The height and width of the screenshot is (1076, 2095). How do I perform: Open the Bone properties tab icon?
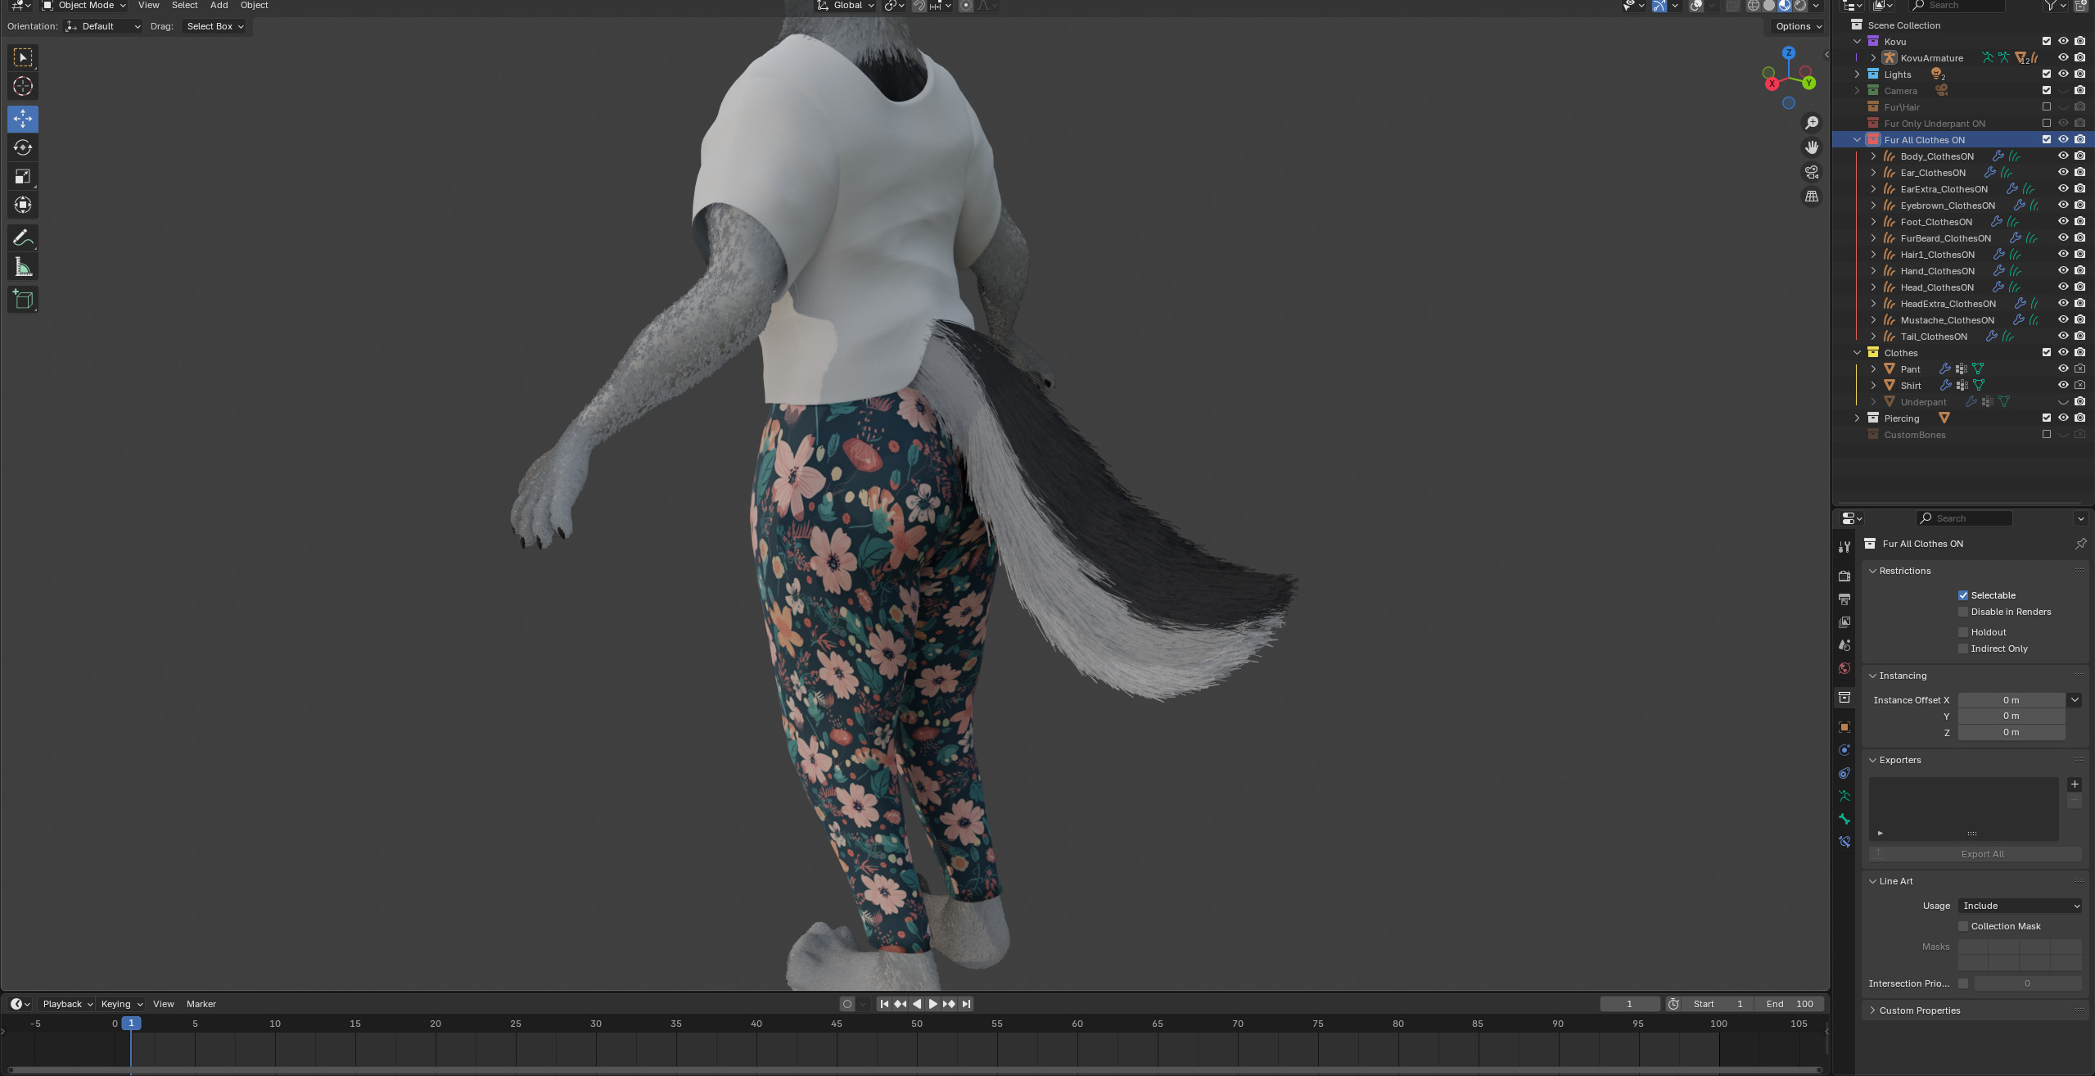tap(1844, 819)
